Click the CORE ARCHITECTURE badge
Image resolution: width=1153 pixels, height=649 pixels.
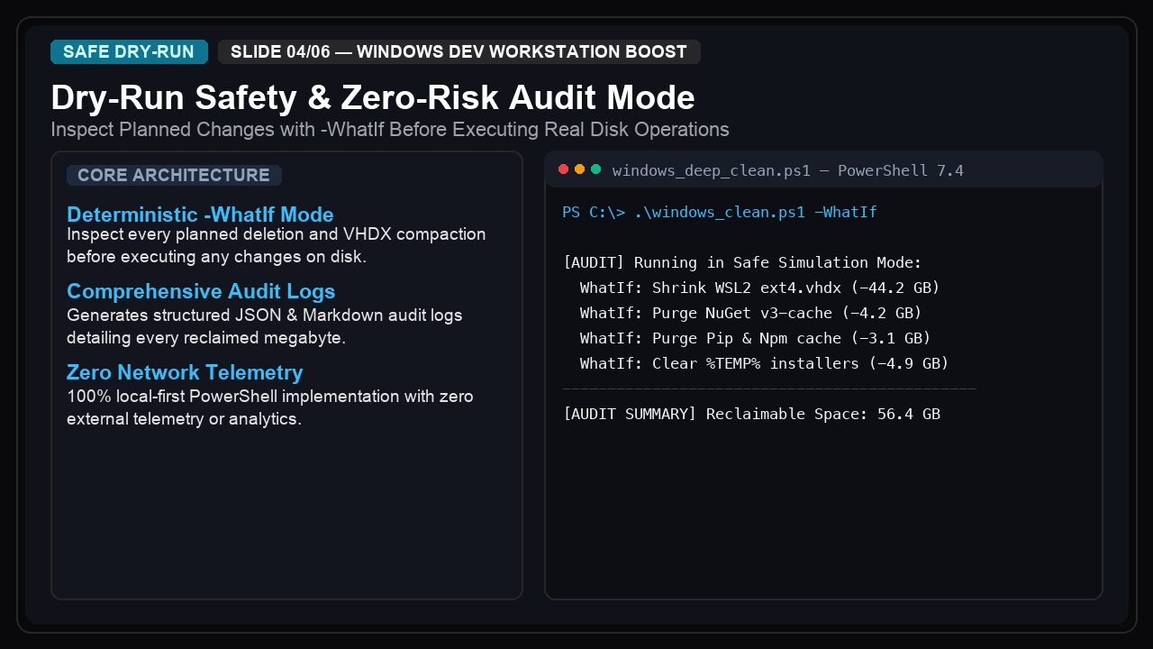pos(174,175)
